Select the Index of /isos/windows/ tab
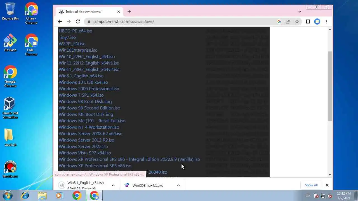Screen dimensions: 358x201 (x=89, y=12)
